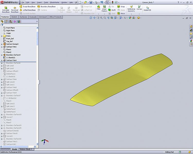Open the File menu
Image resolution: width=193 pixels, height=154 pixels.
tap(23, 2)
